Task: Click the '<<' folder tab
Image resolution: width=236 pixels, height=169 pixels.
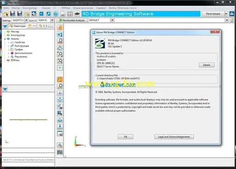Action: [32, 26]
